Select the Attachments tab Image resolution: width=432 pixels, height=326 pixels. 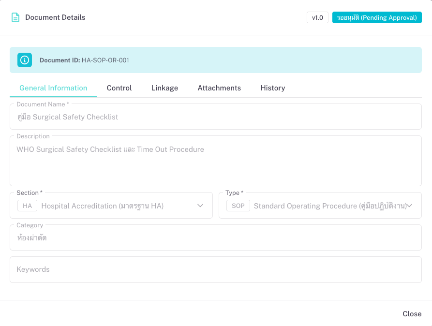[x=219, y=88]
